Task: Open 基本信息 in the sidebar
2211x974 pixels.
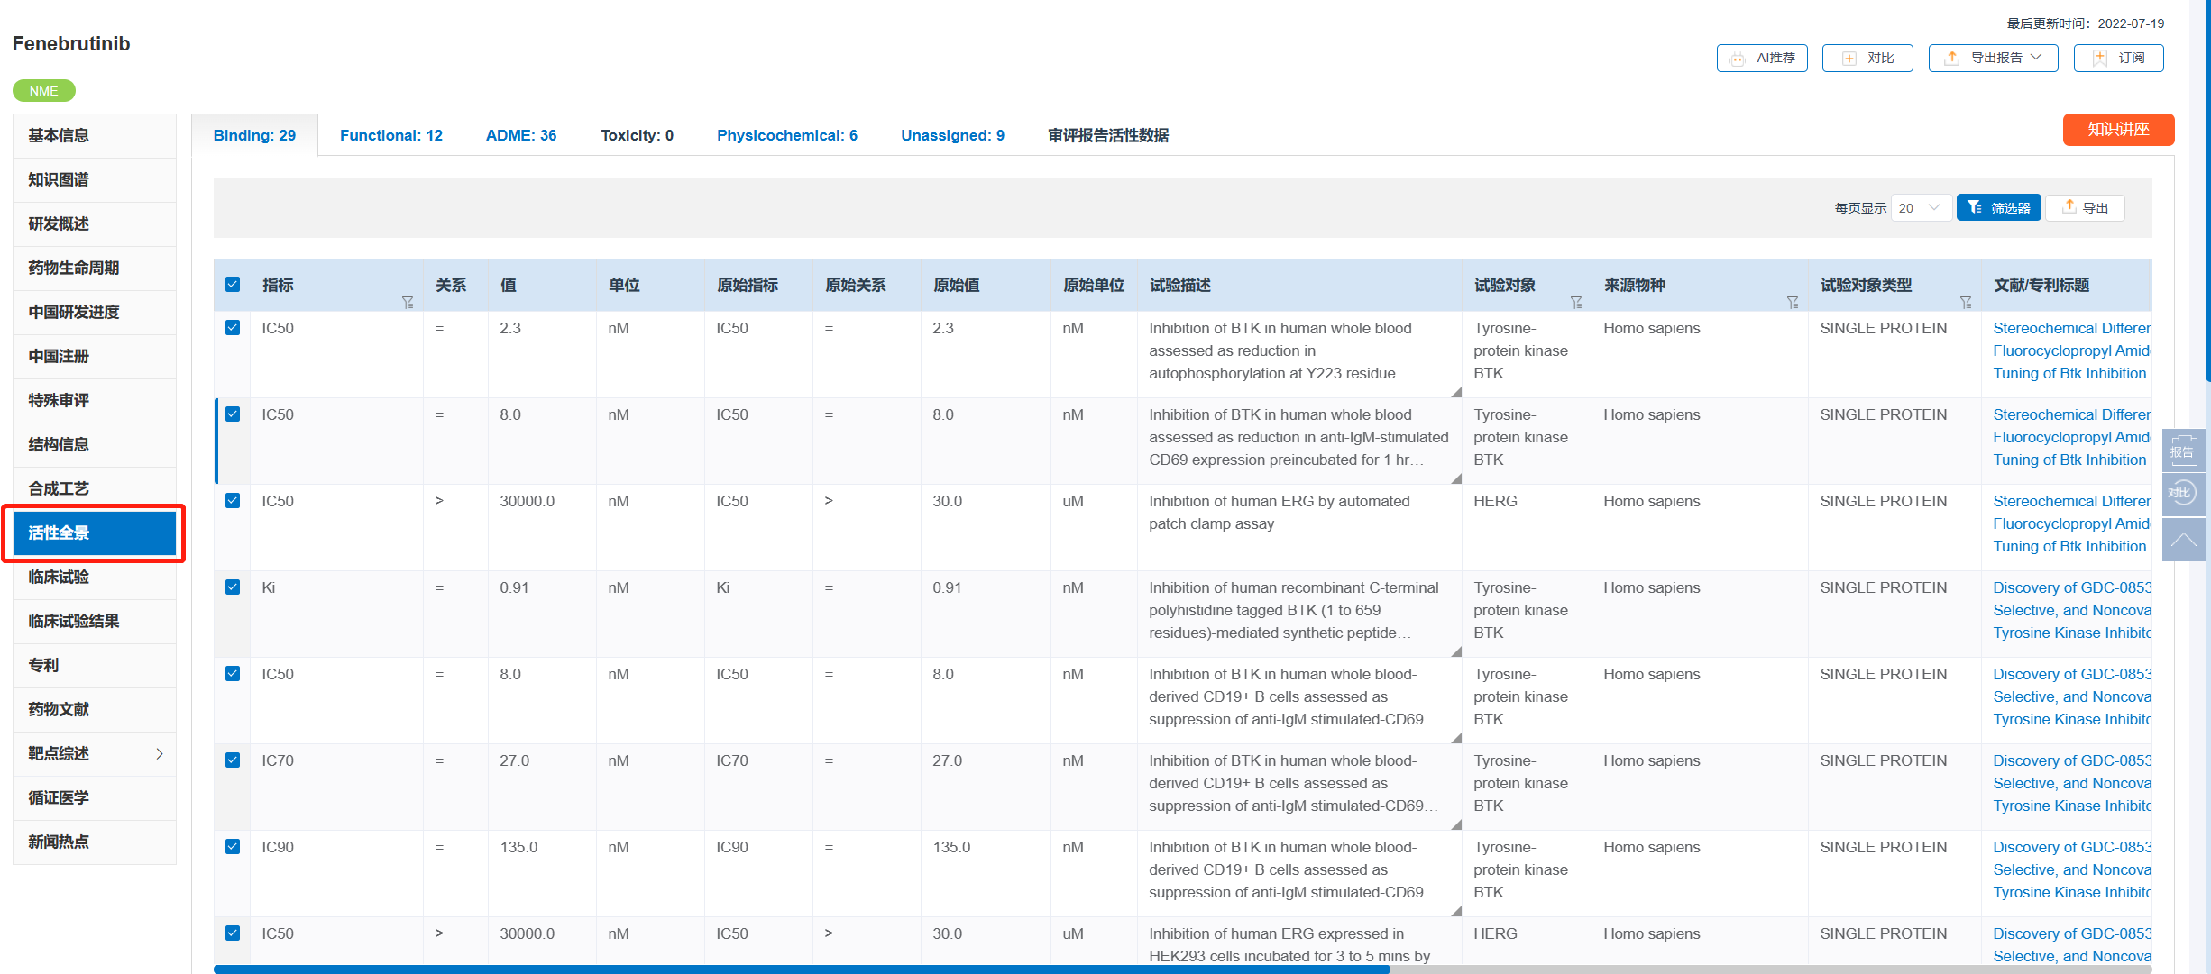Action: coord(95,135)
